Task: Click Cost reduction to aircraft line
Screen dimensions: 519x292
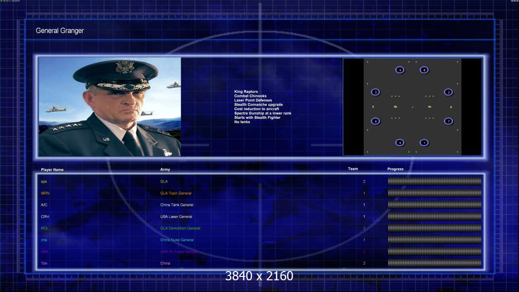Action: click(x=257, y=109)
